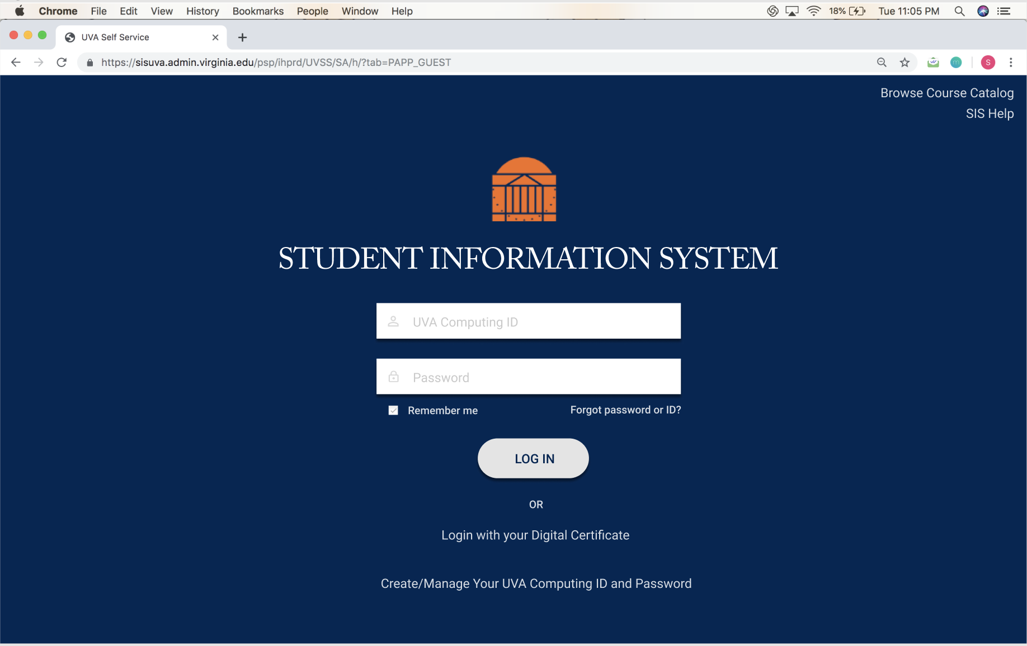Open the Apple menu
The image size is (1027, 646).
(x=20, y=11)
